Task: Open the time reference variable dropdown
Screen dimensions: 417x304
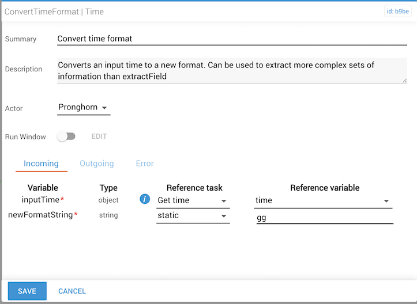Action: tap(323, 200)
